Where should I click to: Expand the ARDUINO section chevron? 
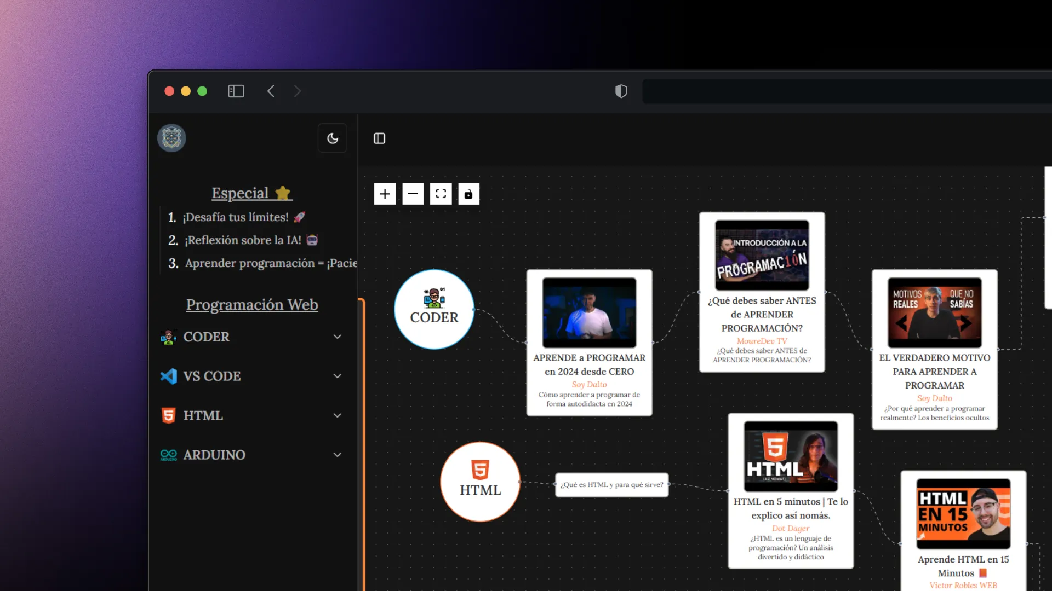pos(338,455)
